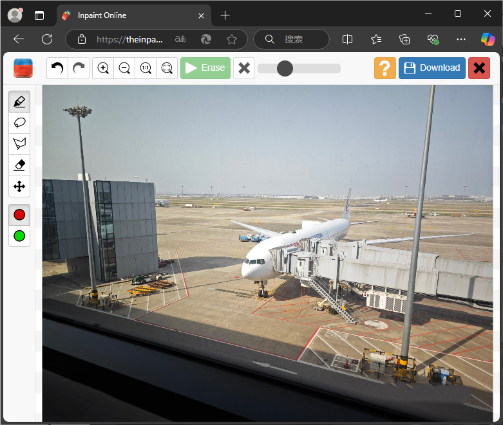Open help with the question mark button

click(384, 68)
